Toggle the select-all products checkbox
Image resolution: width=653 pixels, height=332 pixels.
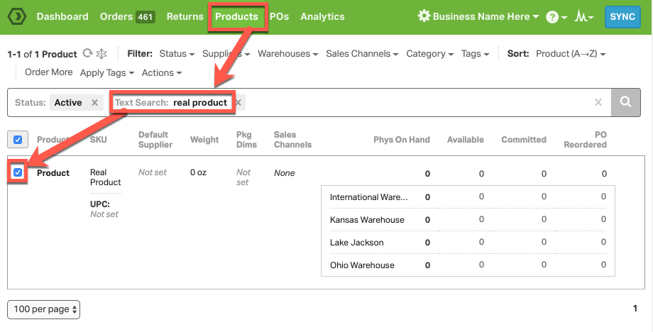point(18,139)
